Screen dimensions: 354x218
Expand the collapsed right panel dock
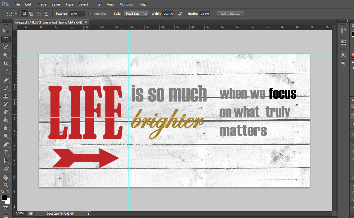[x=347, y=21]
